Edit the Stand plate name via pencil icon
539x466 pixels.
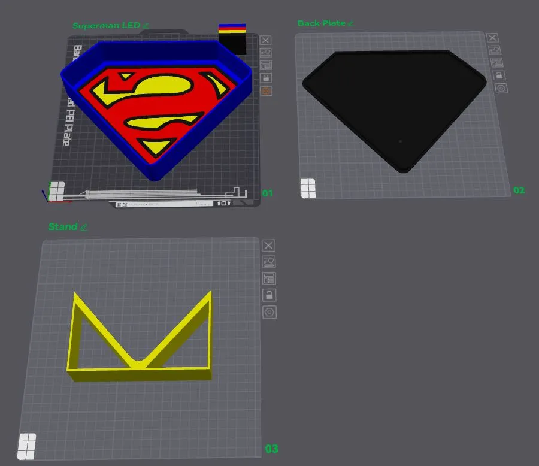pyautogui.click(x=83, y=228)
